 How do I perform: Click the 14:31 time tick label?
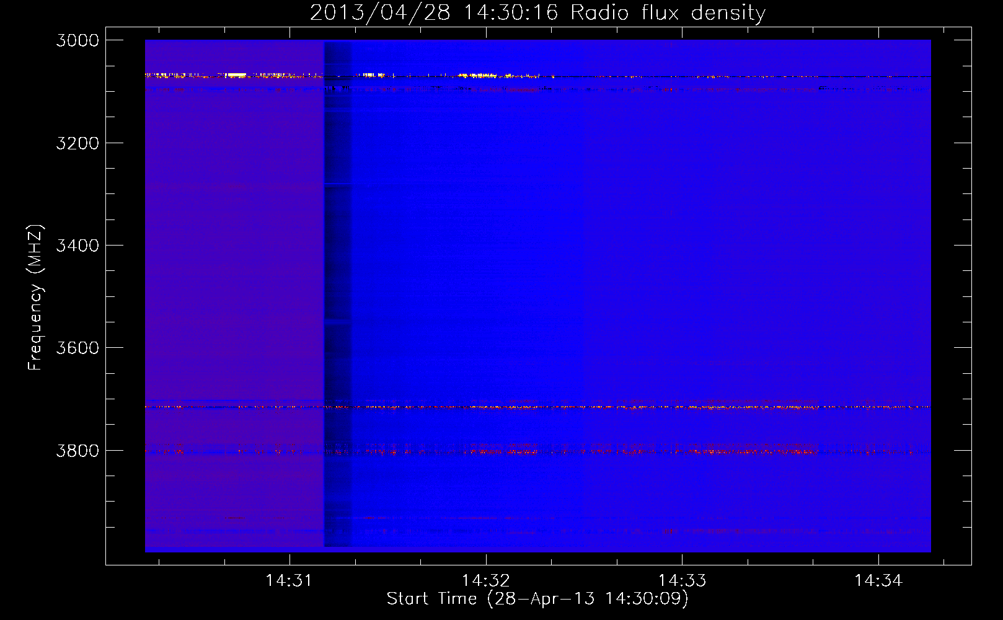tap(289, 580)
